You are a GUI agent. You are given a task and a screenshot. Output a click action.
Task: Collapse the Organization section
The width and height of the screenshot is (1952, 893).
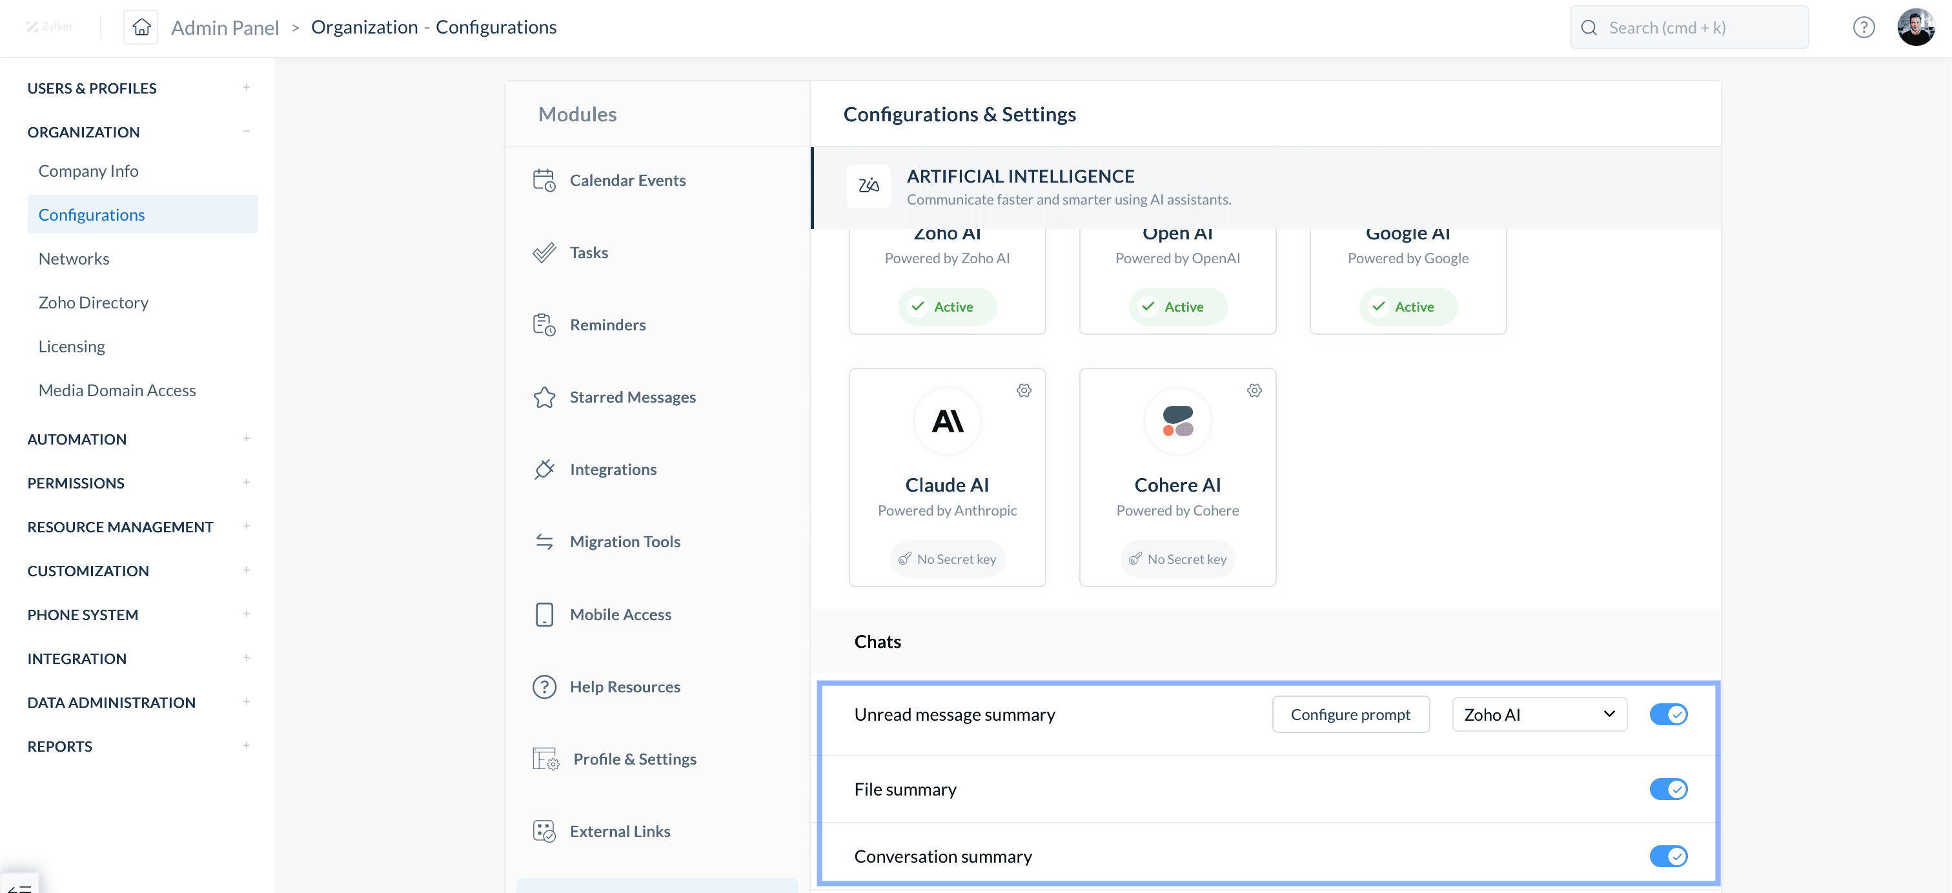point(247,132)
